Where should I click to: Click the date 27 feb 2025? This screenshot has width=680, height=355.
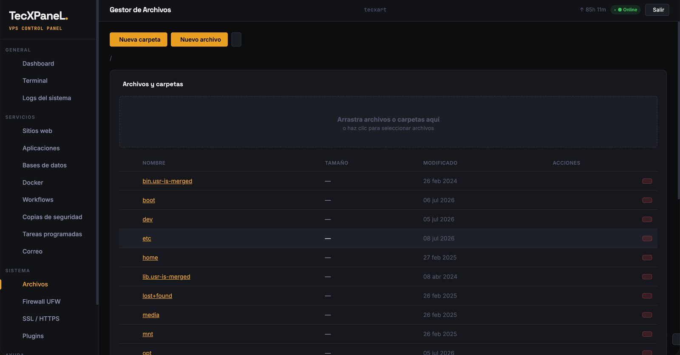pyautogui.click(x=440, y=258)
